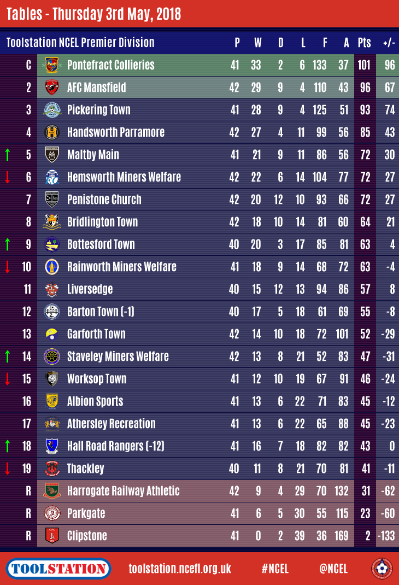
Task: Click the Pontefract Collieries club crest
Action: click(52, 65)
